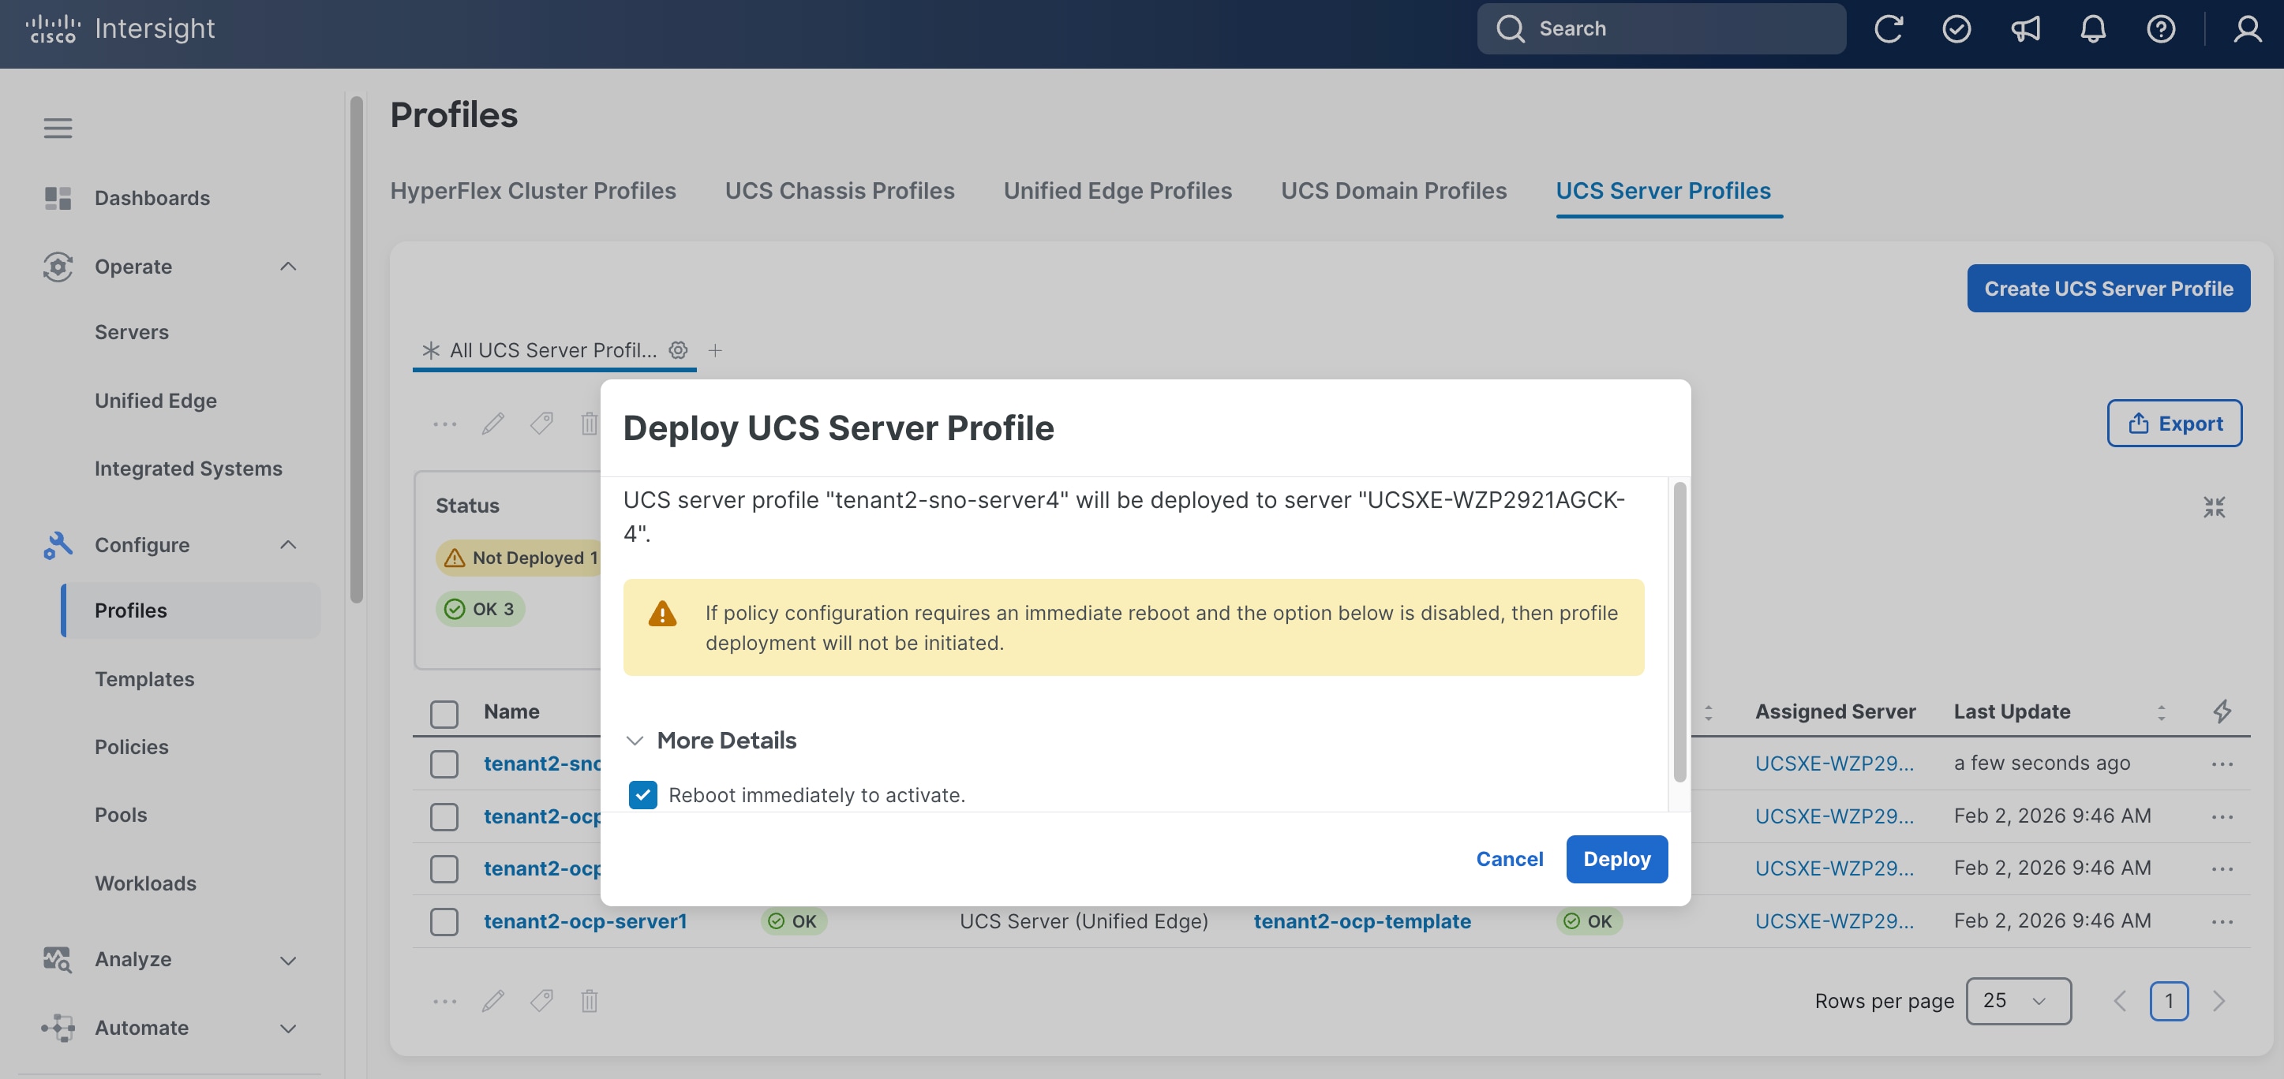
Task: Sort by the Last Update column arrows
Action: (2161, 712)
